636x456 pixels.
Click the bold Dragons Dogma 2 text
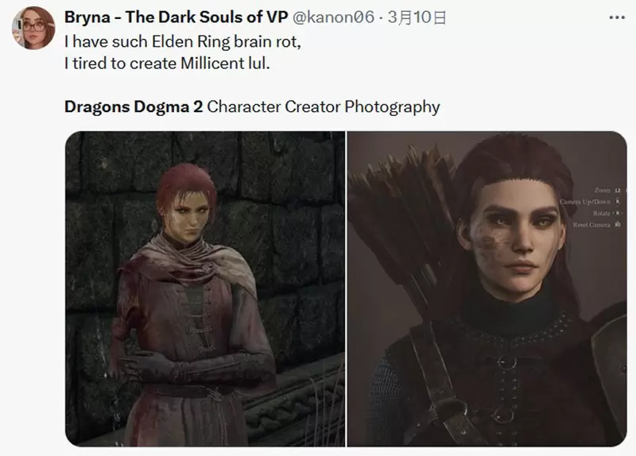point(134,106)
